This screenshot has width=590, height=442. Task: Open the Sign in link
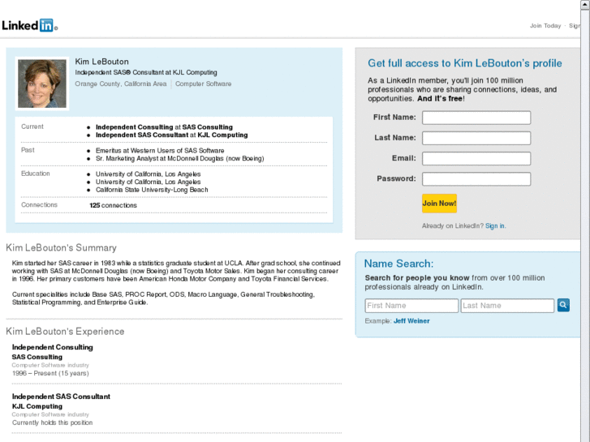click(495, 225)
